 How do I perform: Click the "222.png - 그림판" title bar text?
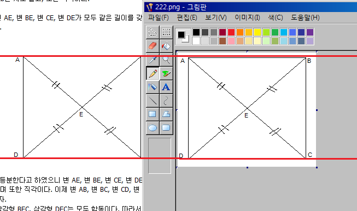click(x=181, y=7)
